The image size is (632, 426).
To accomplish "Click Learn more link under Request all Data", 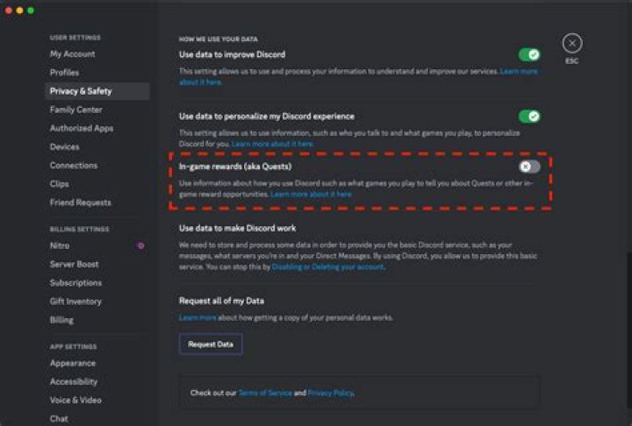I will pyautogui.click(x=197, y=317).
